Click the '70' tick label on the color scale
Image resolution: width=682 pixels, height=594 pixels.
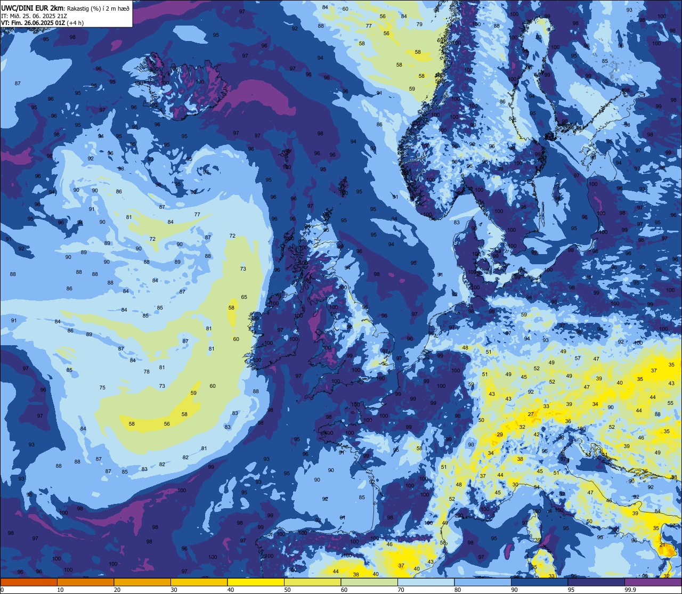401,590
